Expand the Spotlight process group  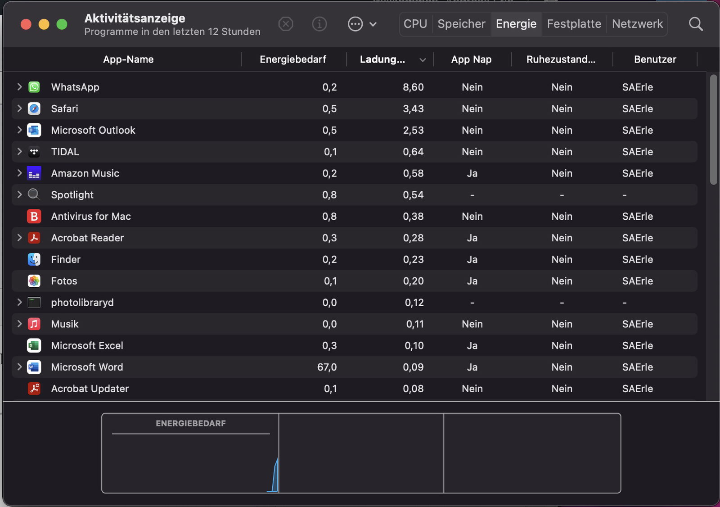click(x=19, y=195)
